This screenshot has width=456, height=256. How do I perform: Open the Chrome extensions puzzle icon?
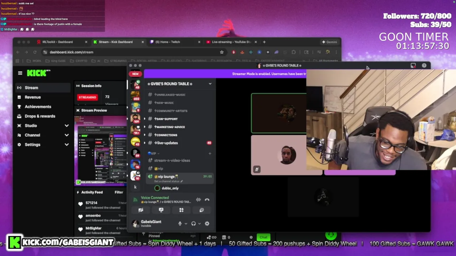point(294,52)
